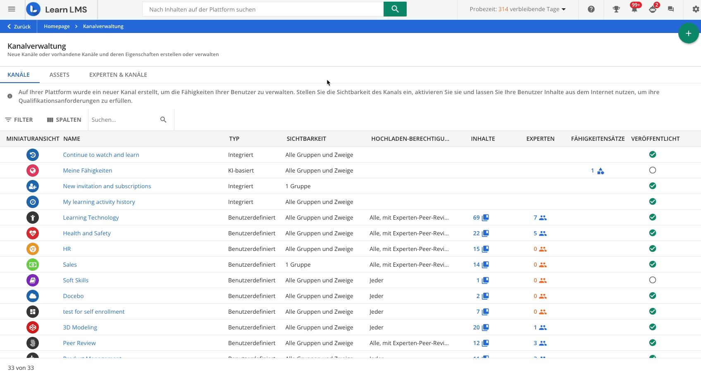Expand the Probezeit remaining days dropdown

click(517, 9)
